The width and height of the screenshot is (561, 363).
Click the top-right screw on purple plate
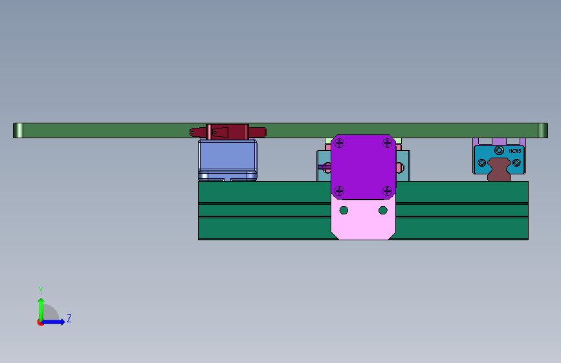(387, 143)
